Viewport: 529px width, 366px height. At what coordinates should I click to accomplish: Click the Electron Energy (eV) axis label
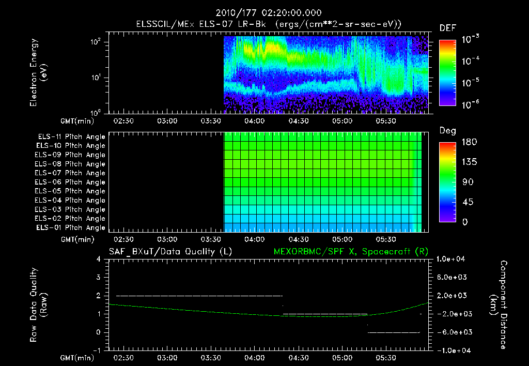coord(38,72)
